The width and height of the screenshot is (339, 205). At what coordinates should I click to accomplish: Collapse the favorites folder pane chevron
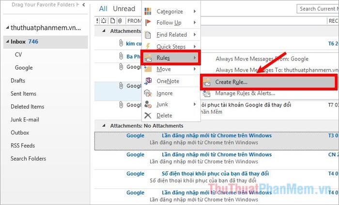click(x=84, y=4)
